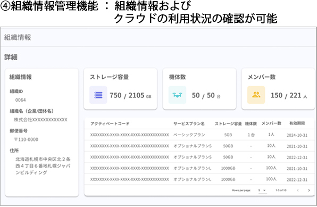Click the アクティベートコード column header

coord(110,123)
